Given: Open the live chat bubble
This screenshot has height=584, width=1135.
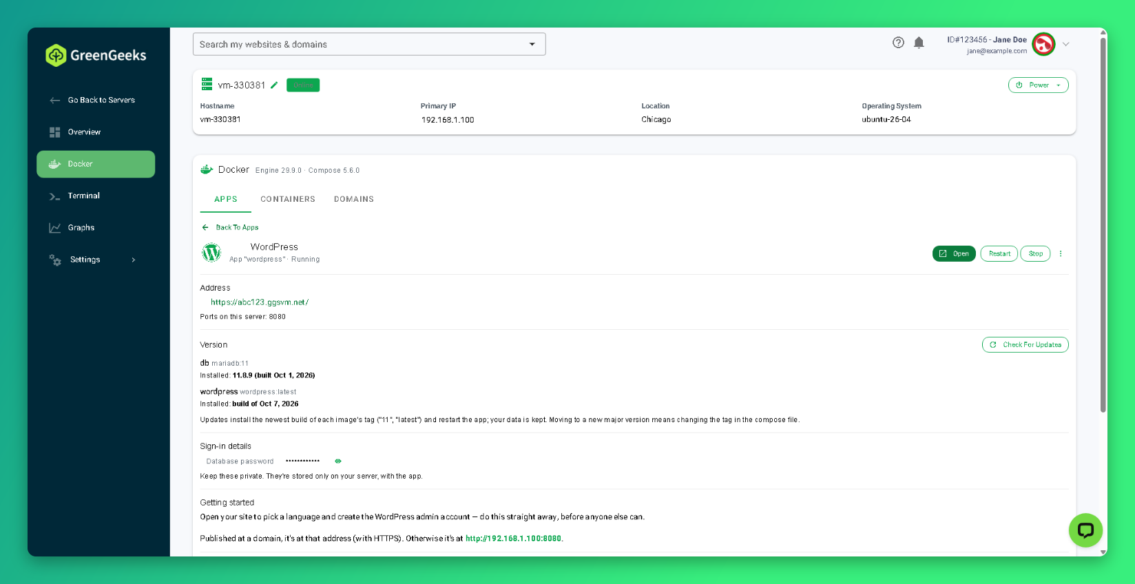Looking at the screenshot, I should (1085, 530).
